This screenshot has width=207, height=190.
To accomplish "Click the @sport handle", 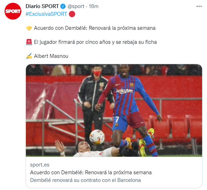I will (76, 6).
